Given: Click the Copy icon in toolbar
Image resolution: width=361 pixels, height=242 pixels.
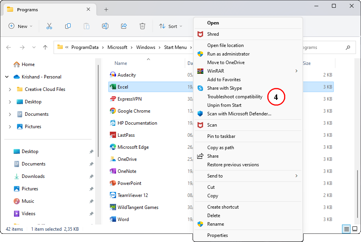Looking at the screenshot, I should coord(68,26).
